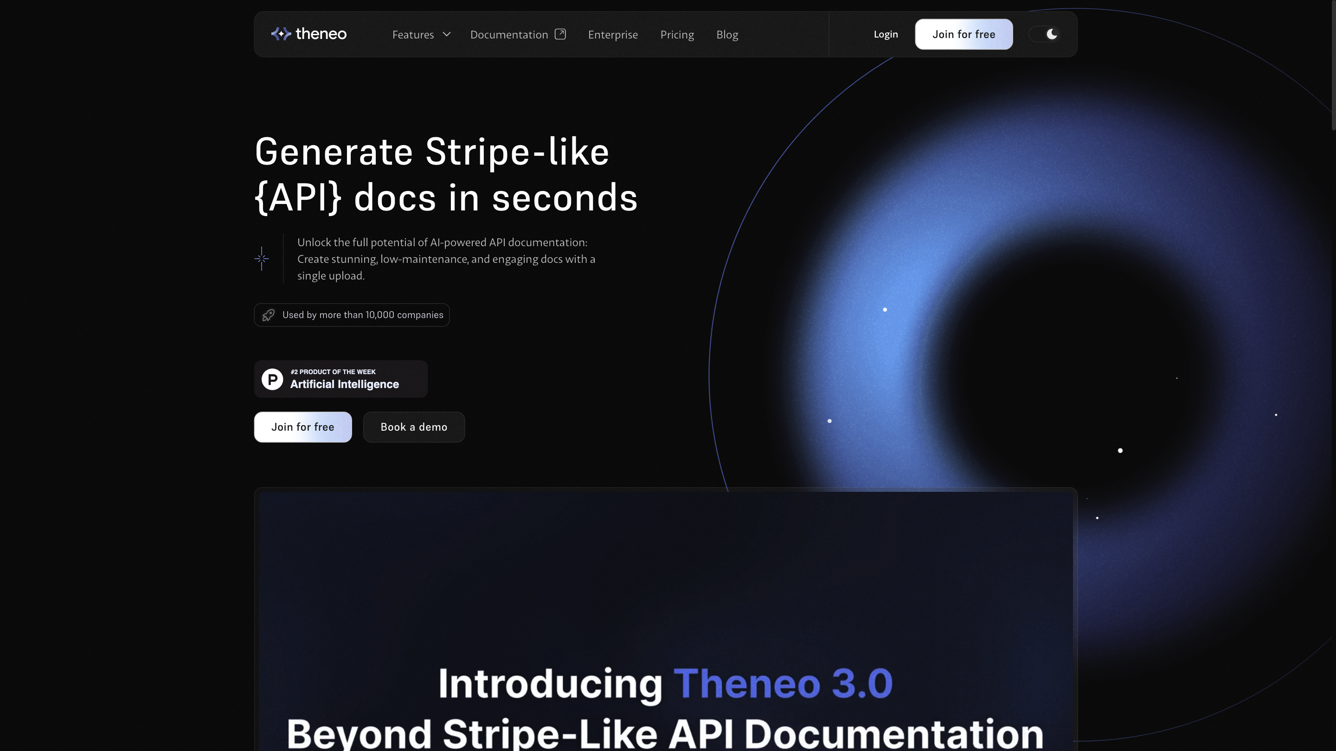Viewport: 1336px width, 751px height.
Task: Click the sparkle star icon beside the description
Action: [261, 258]
